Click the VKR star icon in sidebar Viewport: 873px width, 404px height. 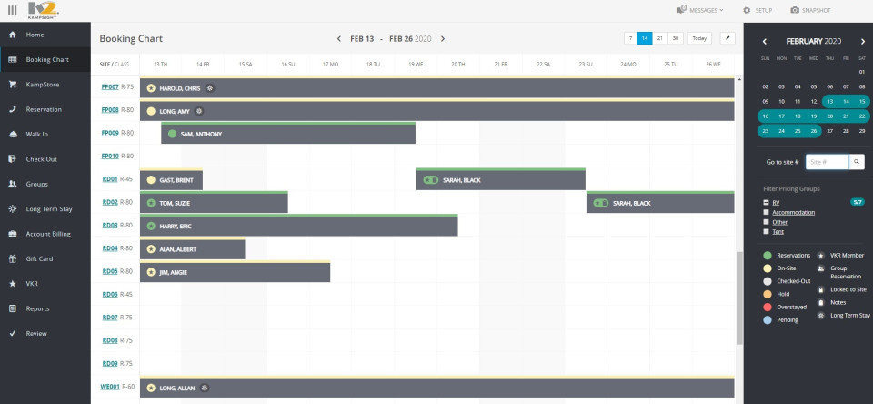click(x=13, y=284)
